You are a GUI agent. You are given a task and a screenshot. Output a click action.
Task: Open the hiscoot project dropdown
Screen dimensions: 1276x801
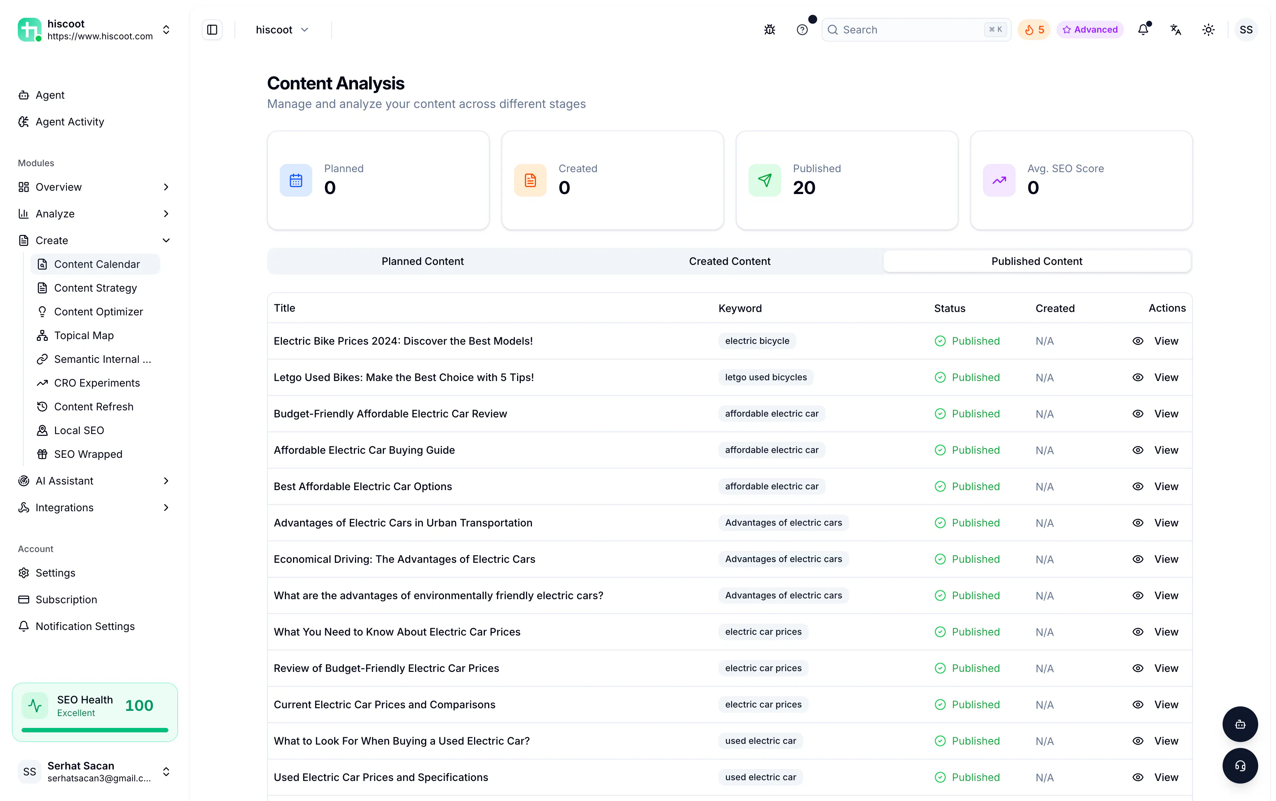pos(282,30)
